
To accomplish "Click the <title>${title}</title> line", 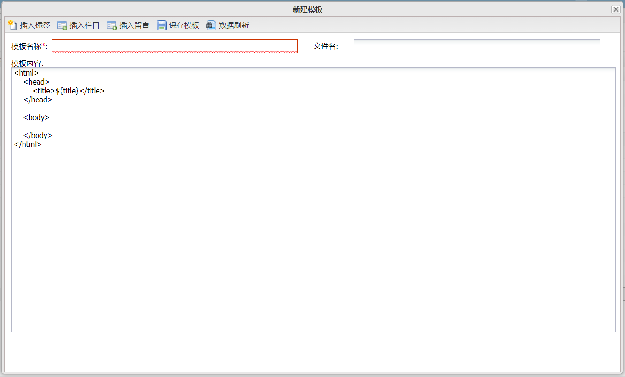I will pyautogui.click(x=69, y=91).
